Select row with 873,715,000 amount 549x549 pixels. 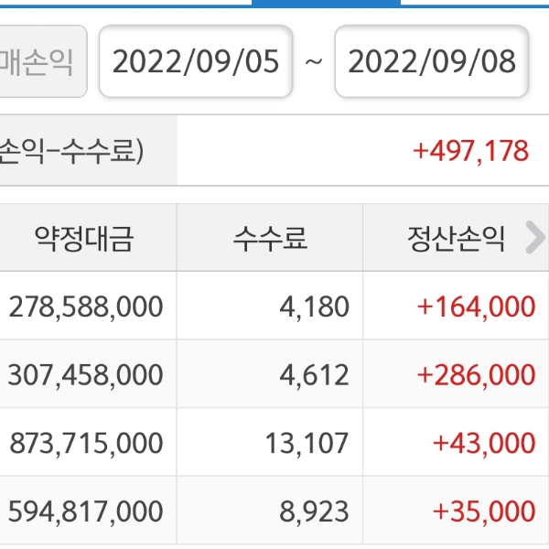[86, 443]
